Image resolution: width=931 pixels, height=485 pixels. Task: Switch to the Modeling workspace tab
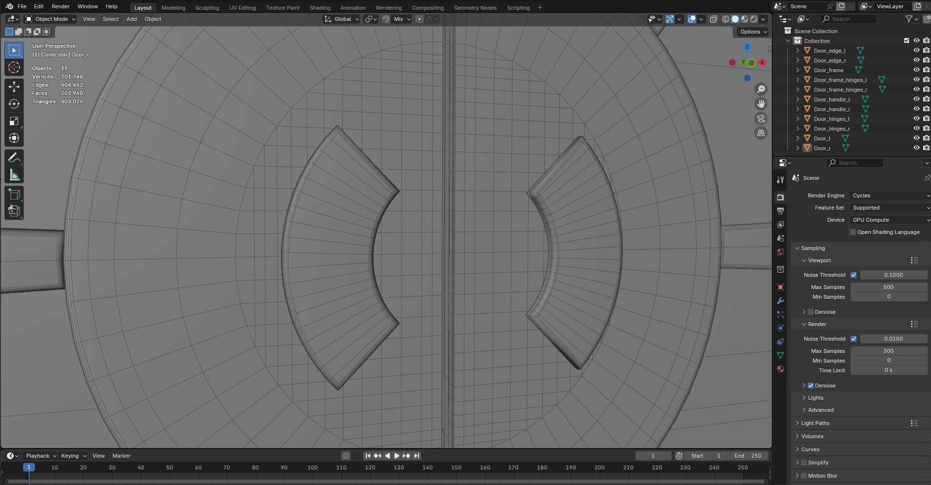click(x=173, y=8)
